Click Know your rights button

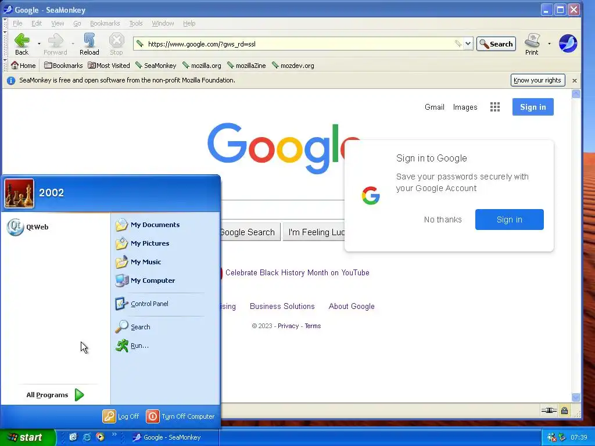(x=537, y=80)
